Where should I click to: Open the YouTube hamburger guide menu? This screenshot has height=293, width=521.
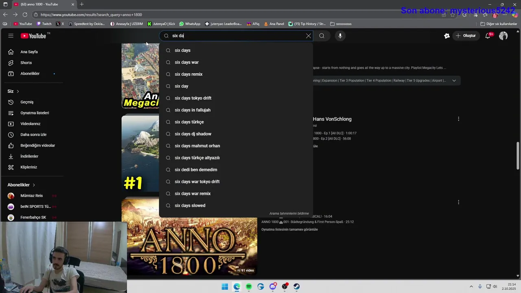(x=11, y=36)
